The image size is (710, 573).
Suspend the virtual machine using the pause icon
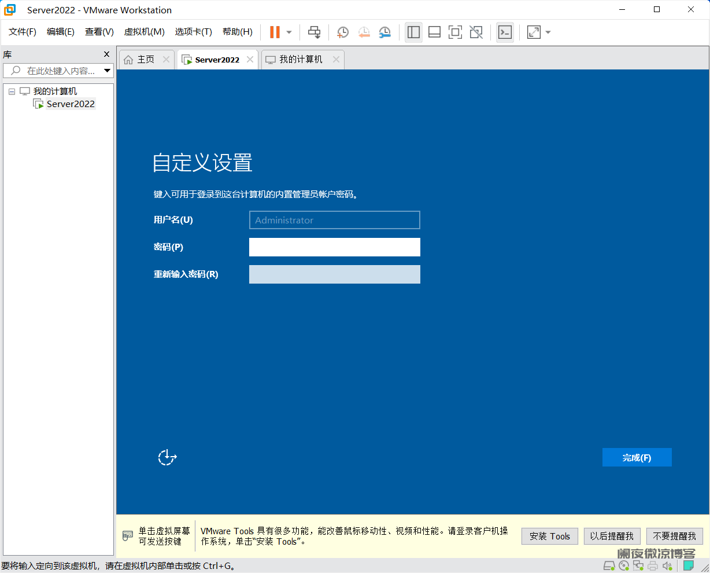pos(274,32)
